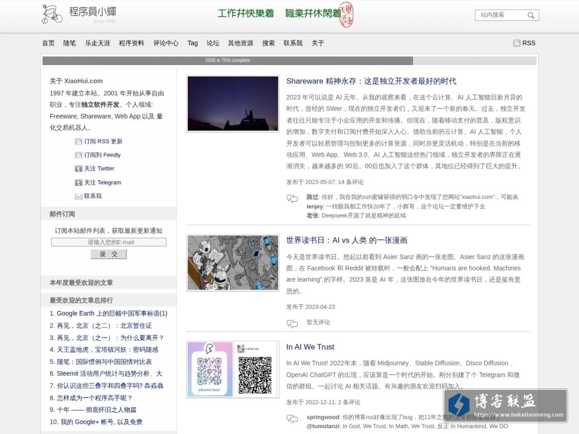Open 你认识这些三叠字和四叠字吗 link
The height and width of the screenshot is (434, 579).
coord(110,386)
